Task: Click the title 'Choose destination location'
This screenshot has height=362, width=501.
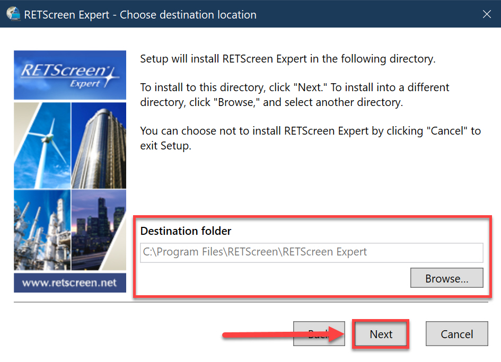Action: 188,15
